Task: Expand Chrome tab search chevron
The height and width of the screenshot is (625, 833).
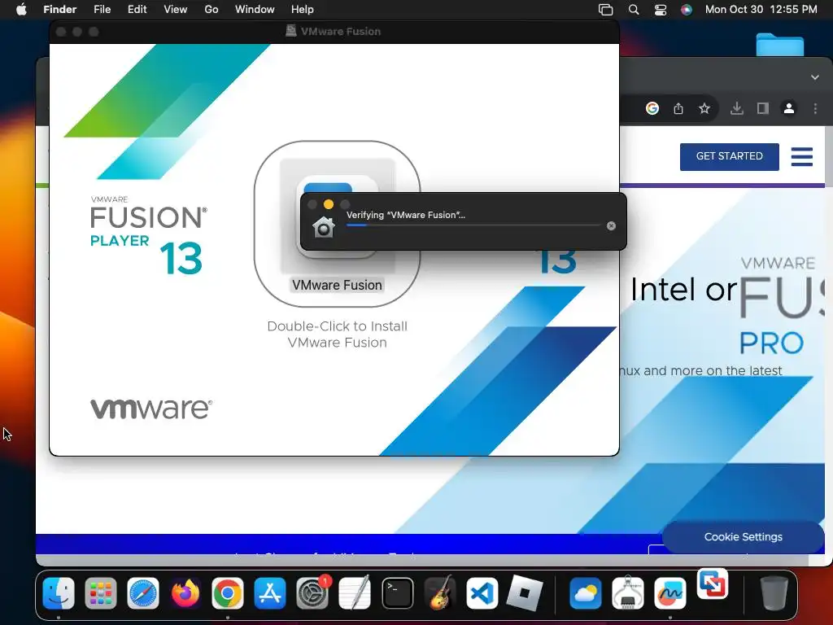Action: click(x=815, y=77)
